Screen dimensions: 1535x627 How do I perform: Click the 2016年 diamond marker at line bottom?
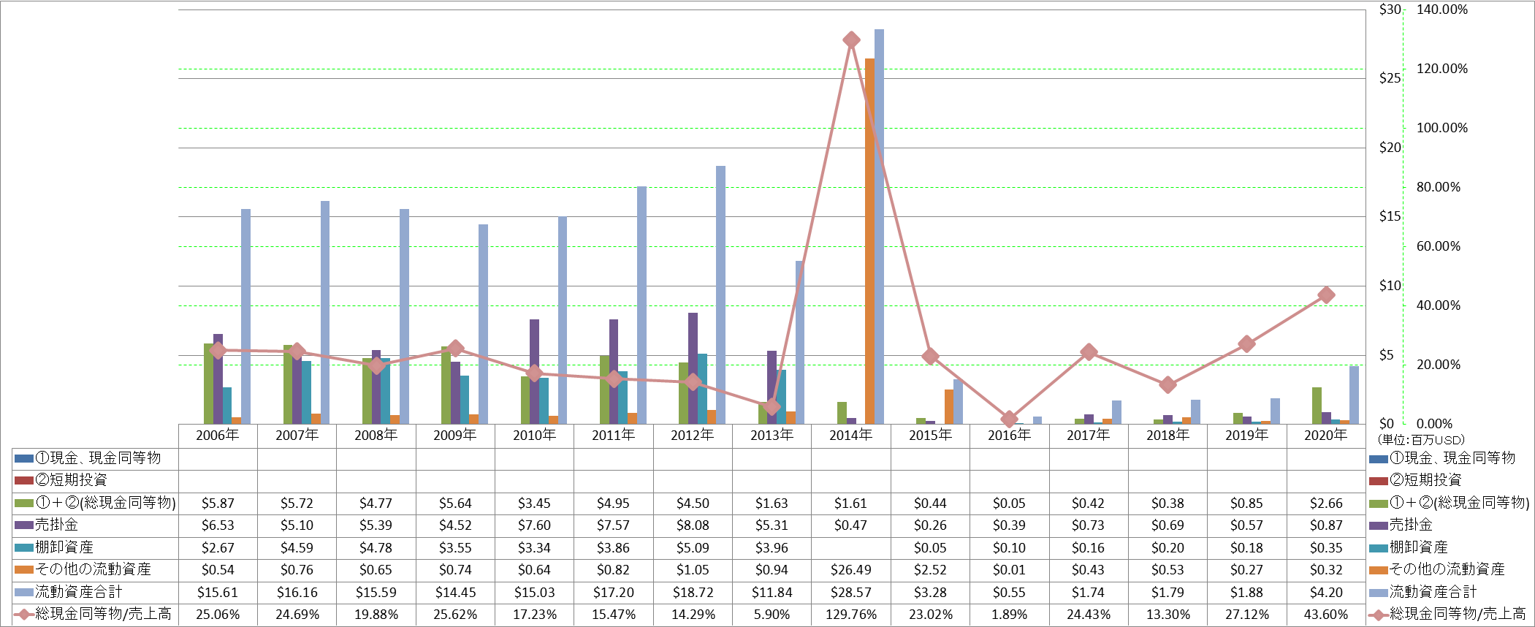pos(1009,419)
